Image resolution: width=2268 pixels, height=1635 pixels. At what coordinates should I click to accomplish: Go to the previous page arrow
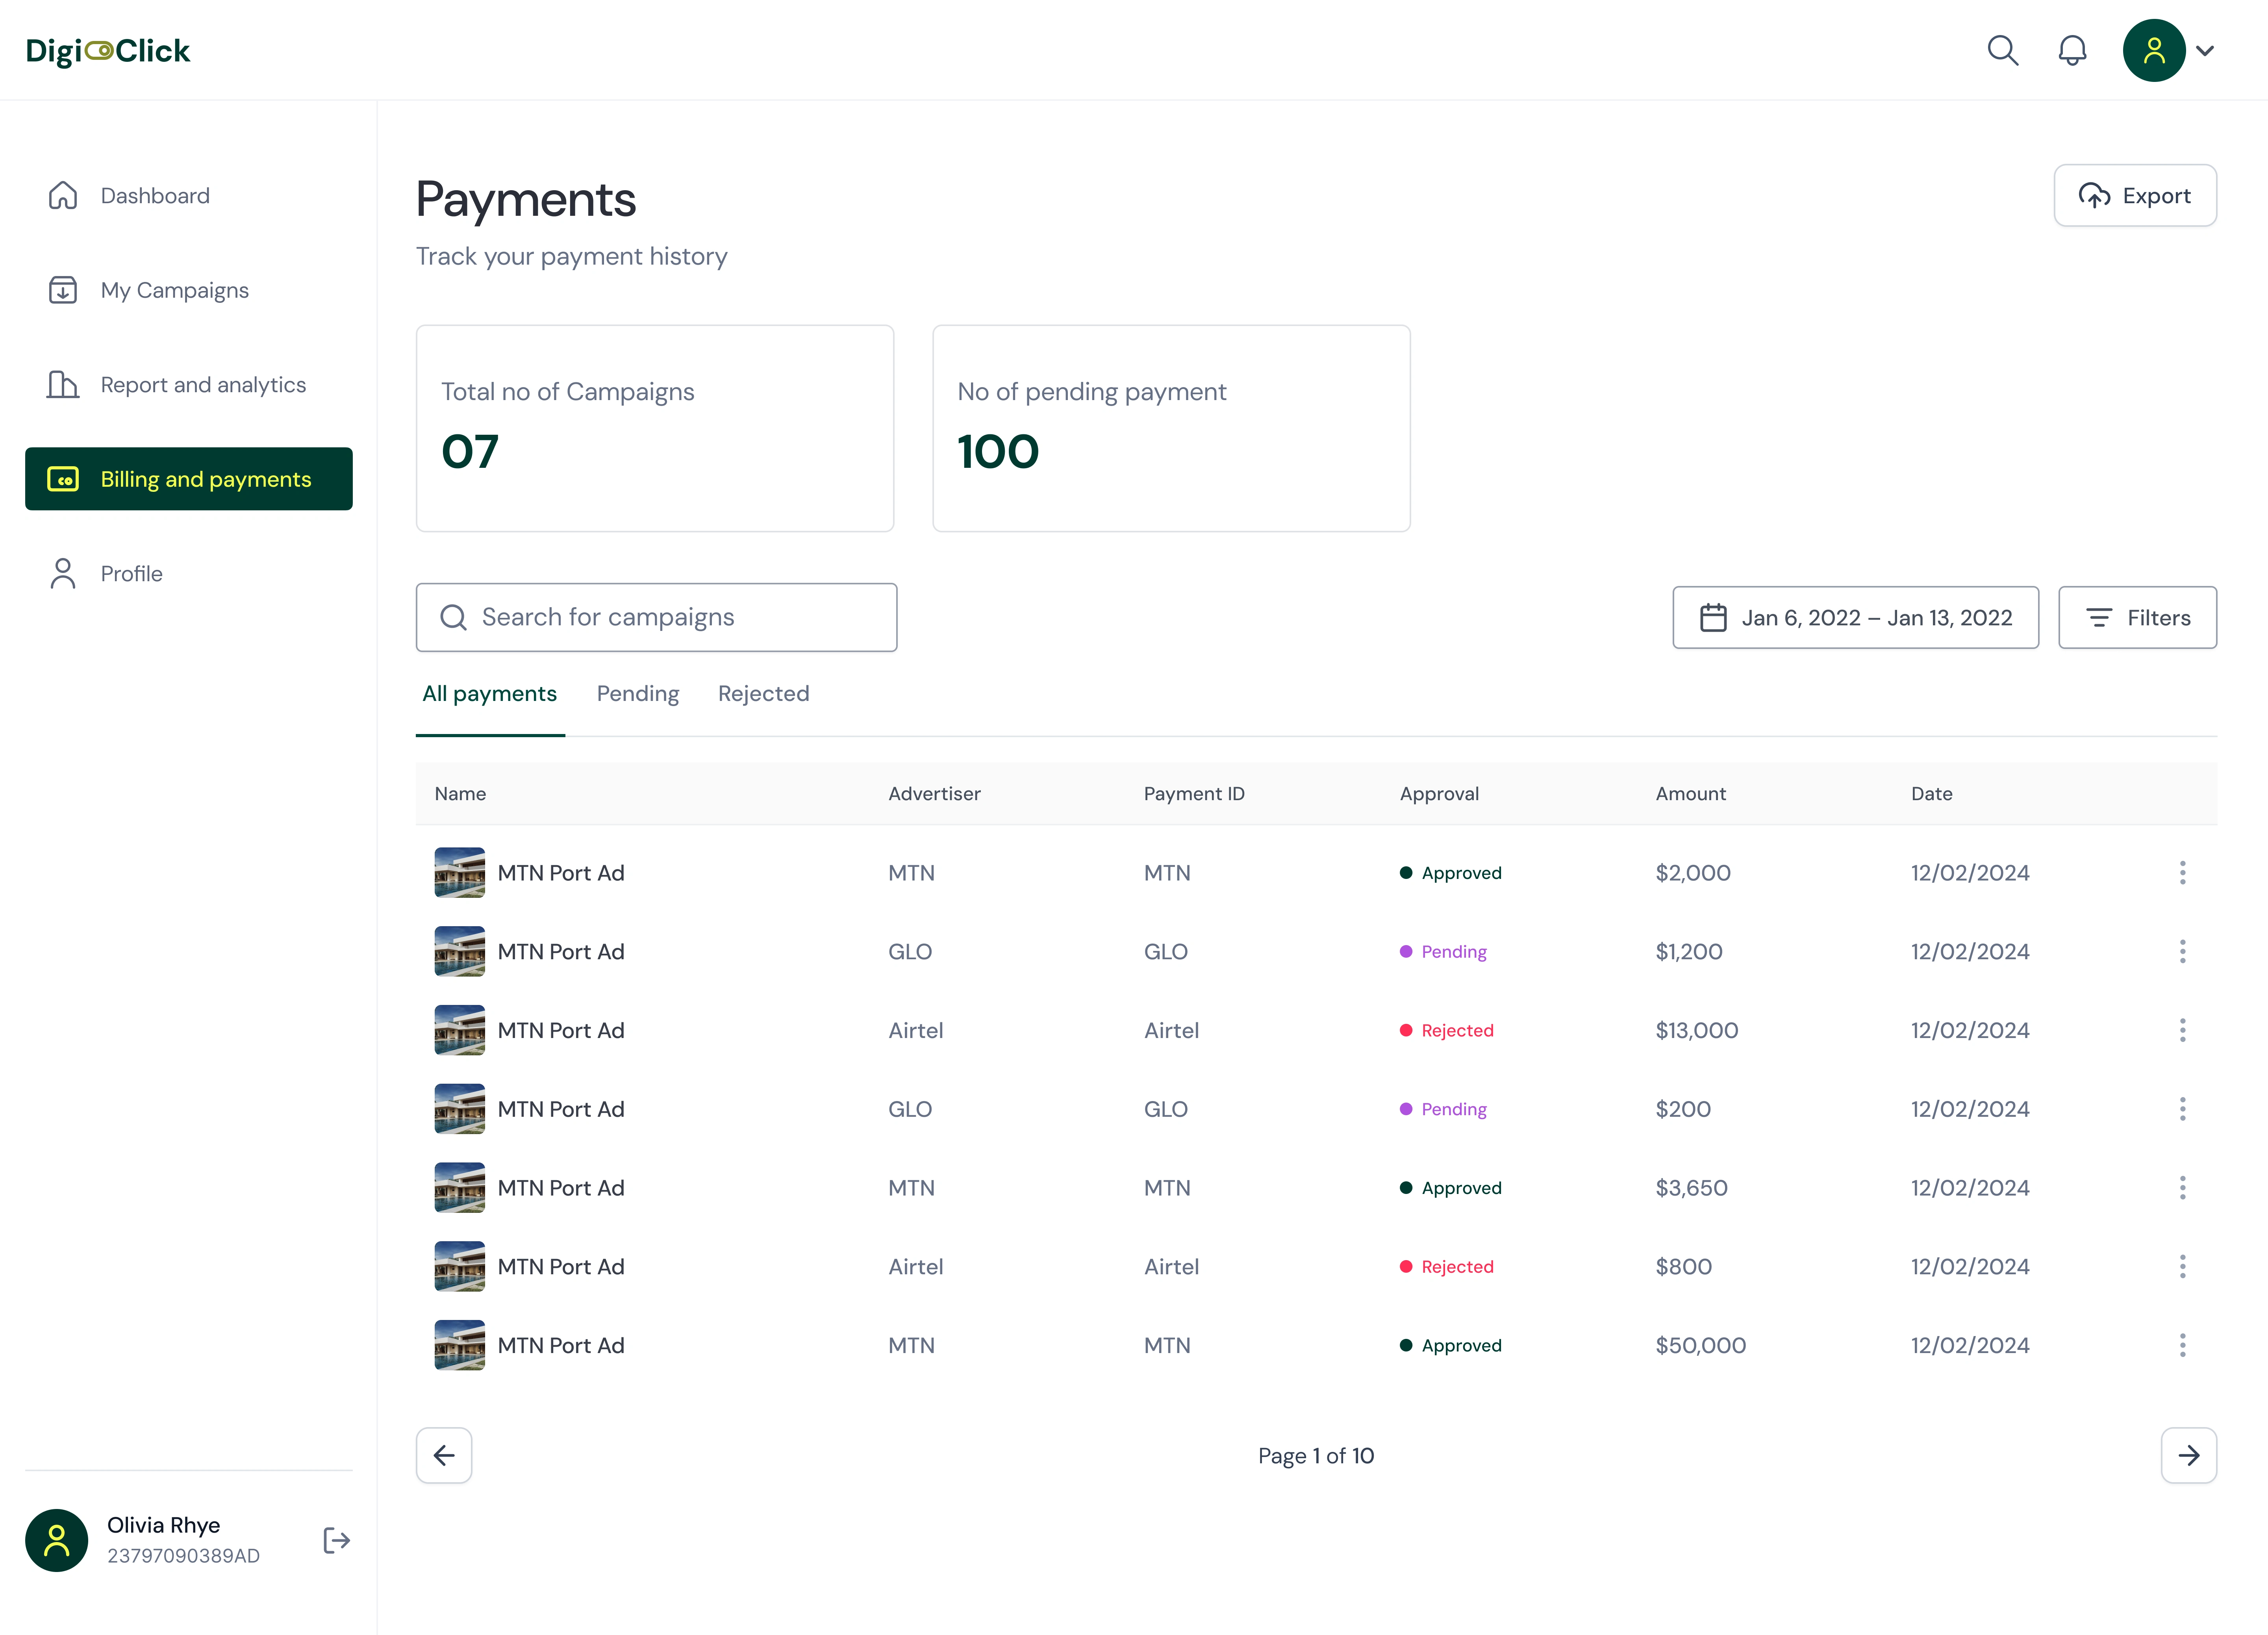pos(444,1455)
